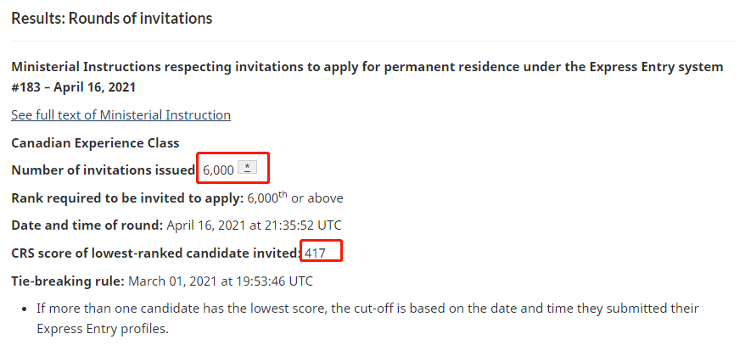
Task: Click the bullet sentence about lowest score cut-off
Action: [367, 319]
